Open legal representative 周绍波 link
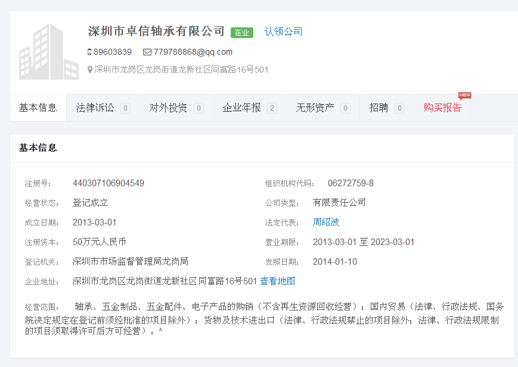The height and width of the screenshot is (367, 518). 326,222
